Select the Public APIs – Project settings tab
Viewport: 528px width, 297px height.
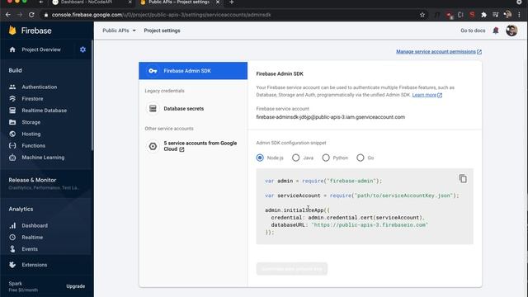pyautogui.click(x=179, y=2)
